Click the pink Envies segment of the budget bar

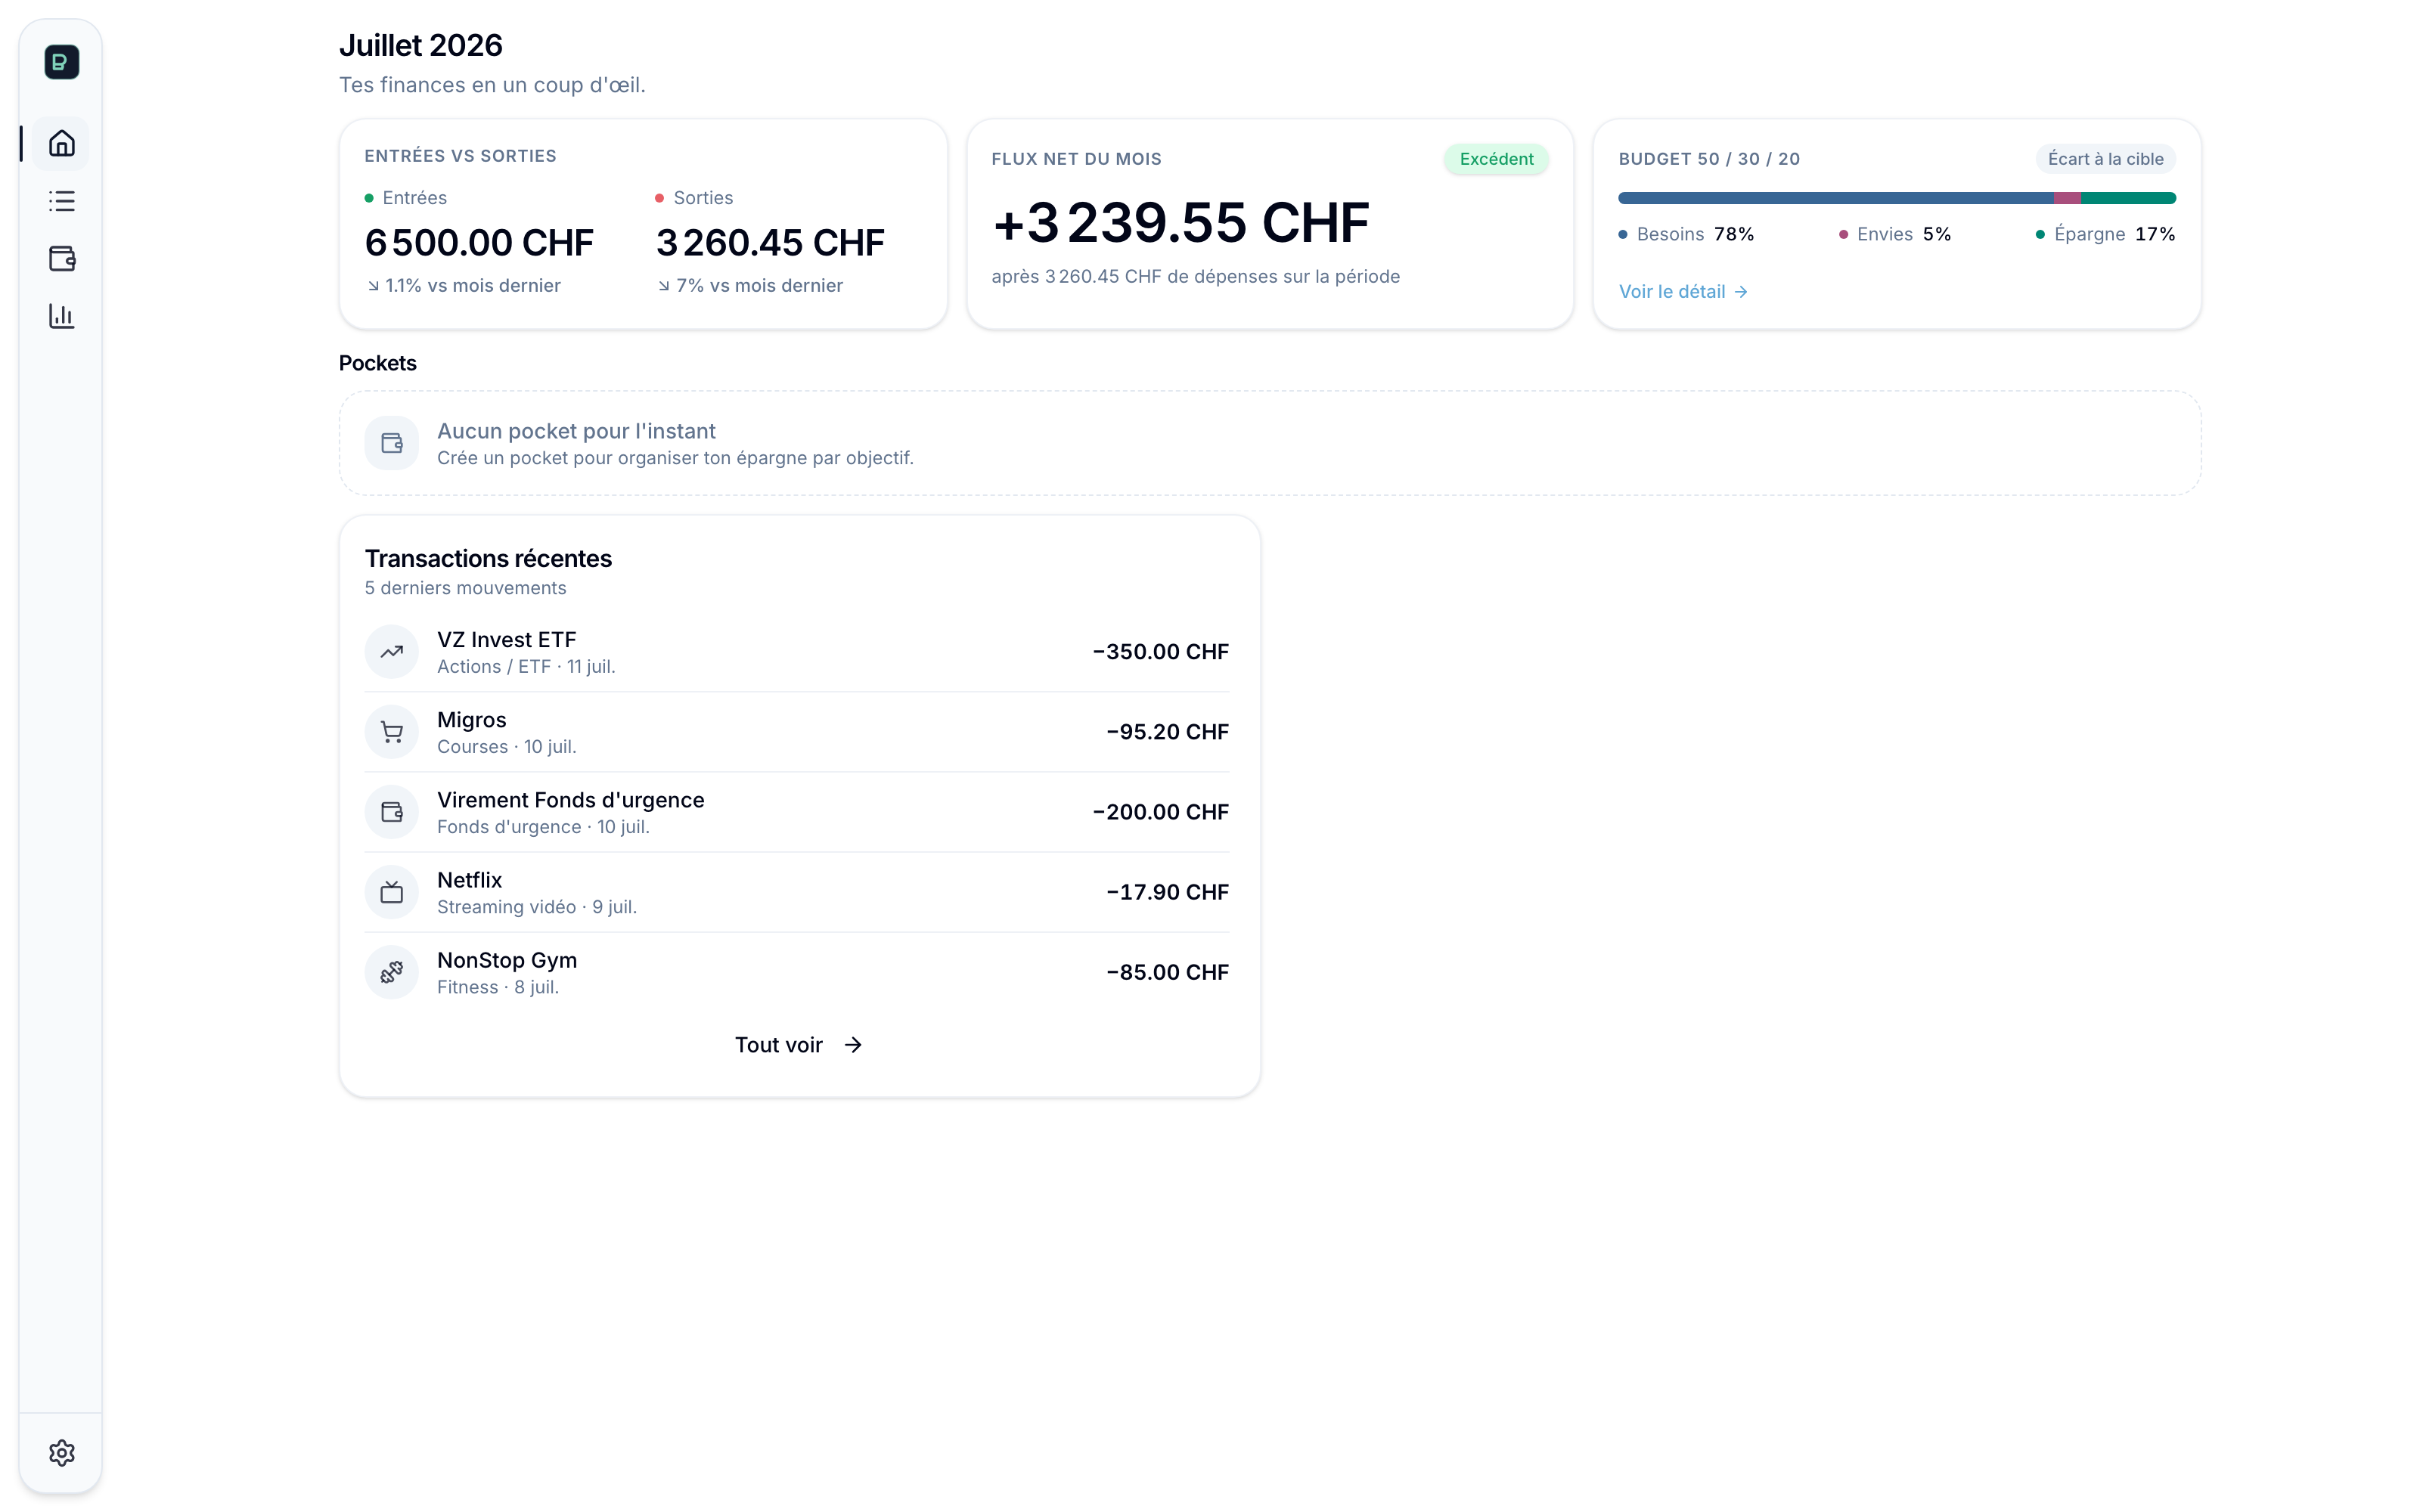click(x=2068, y=198)
